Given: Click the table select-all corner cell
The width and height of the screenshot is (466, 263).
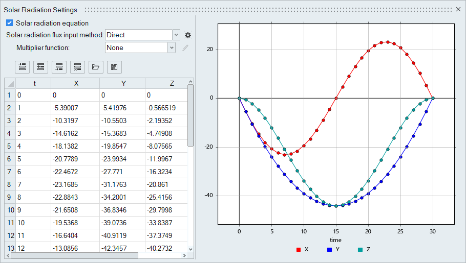Looking at the screenshot, I should click(x=10, y=84).
